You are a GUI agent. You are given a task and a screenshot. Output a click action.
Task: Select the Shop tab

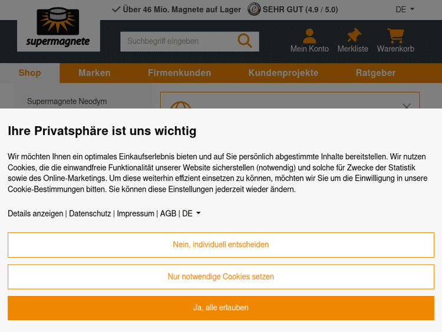[x=30, y=73]
